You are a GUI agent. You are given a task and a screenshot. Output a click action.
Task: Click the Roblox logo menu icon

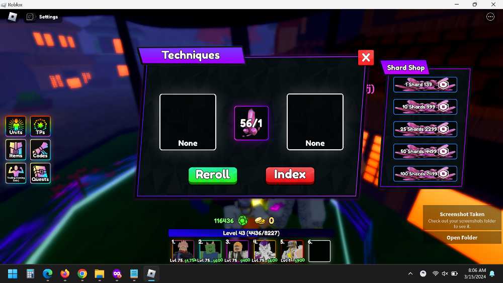pos(12,17)
